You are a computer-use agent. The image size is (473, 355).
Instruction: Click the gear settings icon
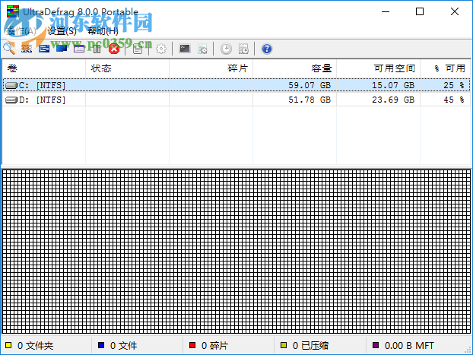(x=161, y=49)
